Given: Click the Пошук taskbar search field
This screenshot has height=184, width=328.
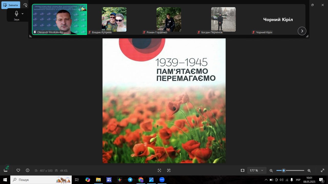Looking at the screenshot, I should coord(41,180).
